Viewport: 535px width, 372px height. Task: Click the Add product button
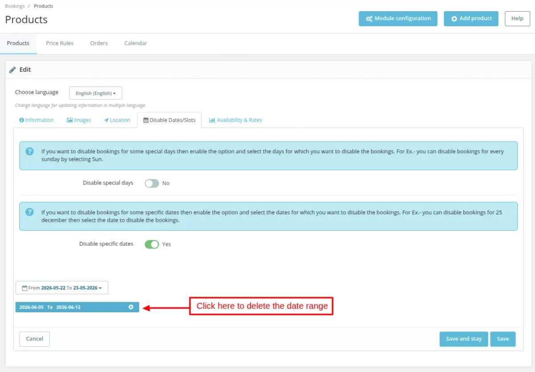click(471, 19)
